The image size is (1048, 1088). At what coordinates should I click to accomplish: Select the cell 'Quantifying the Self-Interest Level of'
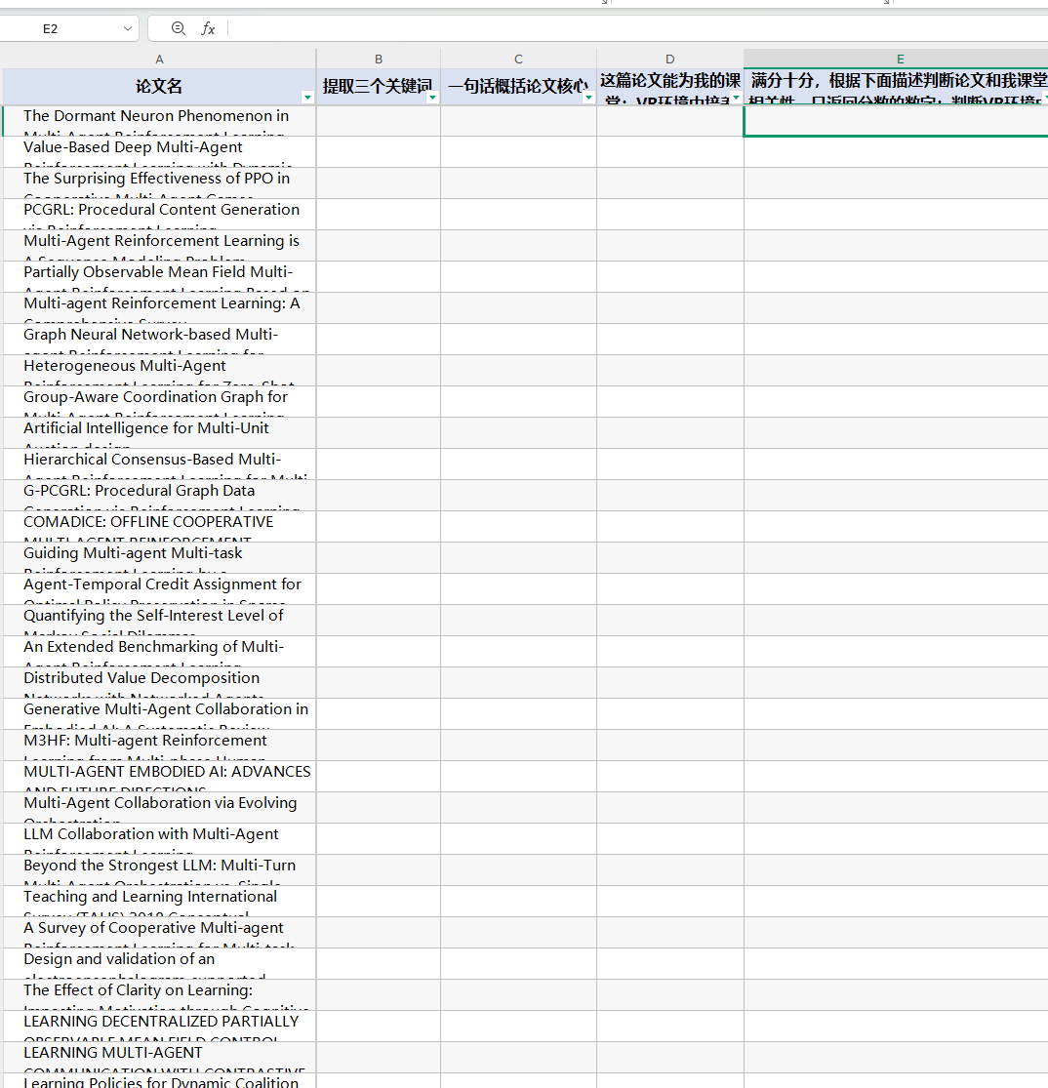click(x=159, y=621)
